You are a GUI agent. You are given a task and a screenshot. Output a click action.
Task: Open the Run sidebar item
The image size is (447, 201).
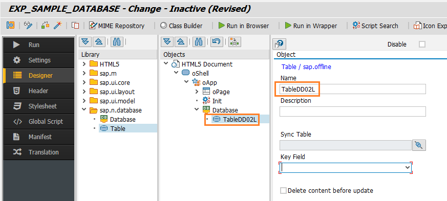point(38,45)
